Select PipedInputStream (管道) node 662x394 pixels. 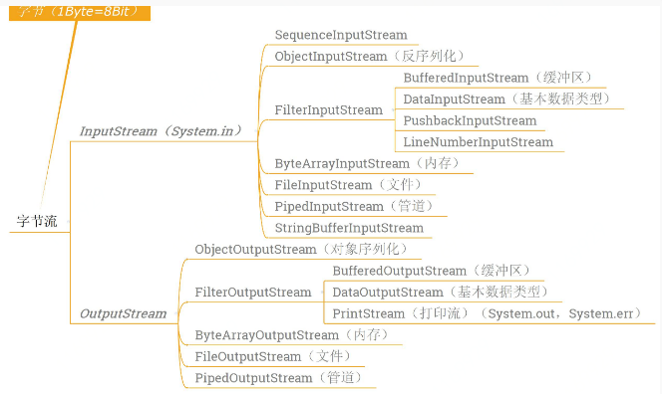pyautogui.click(x=354, y=207)
